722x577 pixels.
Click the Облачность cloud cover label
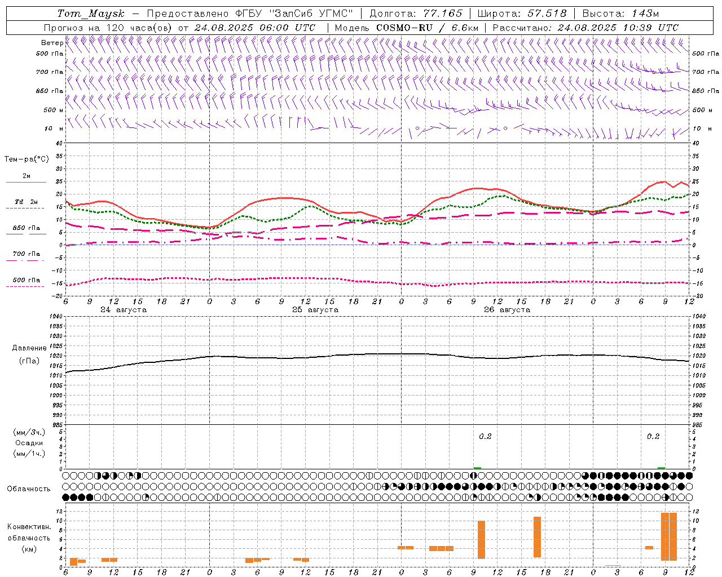[29, 489]
